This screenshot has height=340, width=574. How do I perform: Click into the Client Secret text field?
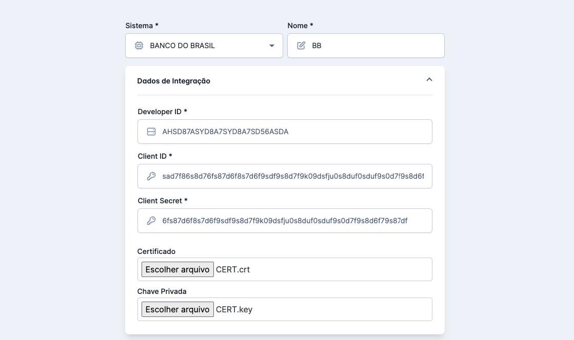coord(292,221)
